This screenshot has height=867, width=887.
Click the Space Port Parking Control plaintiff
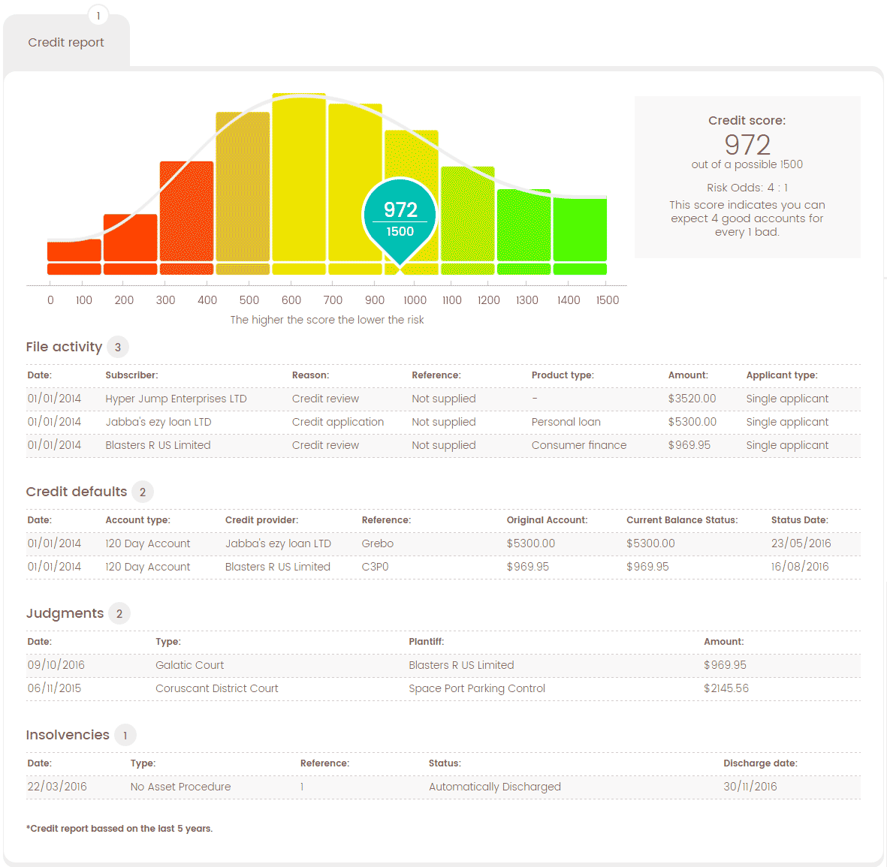(x=477, y=688)
